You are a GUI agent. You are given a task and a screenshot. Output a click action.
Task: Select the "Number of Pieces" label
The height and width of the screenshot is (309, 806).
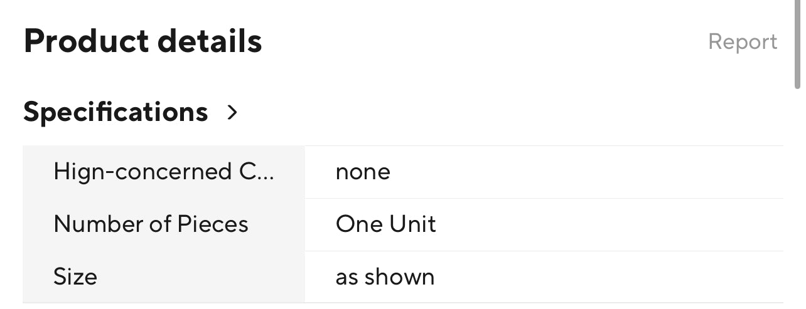pos(151,224)
